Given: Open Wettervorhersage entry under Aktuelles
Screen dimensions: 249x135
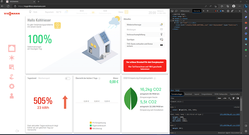Looking at the screenshot, I should (145, 24).
